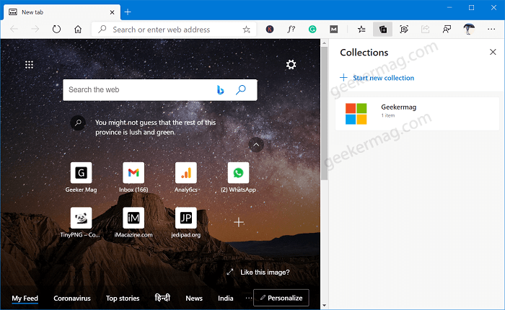Switch to the Coronavirus feed tab
The width and height of the screenshot is (505, 310).
click(x=72, y=298)
